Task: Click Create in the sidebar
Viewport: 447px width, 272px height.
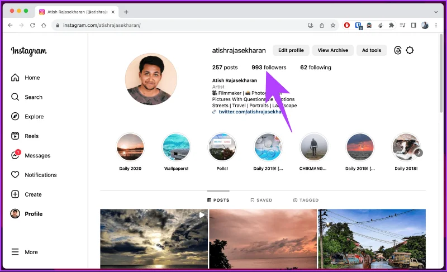Action: pos(26,194)
